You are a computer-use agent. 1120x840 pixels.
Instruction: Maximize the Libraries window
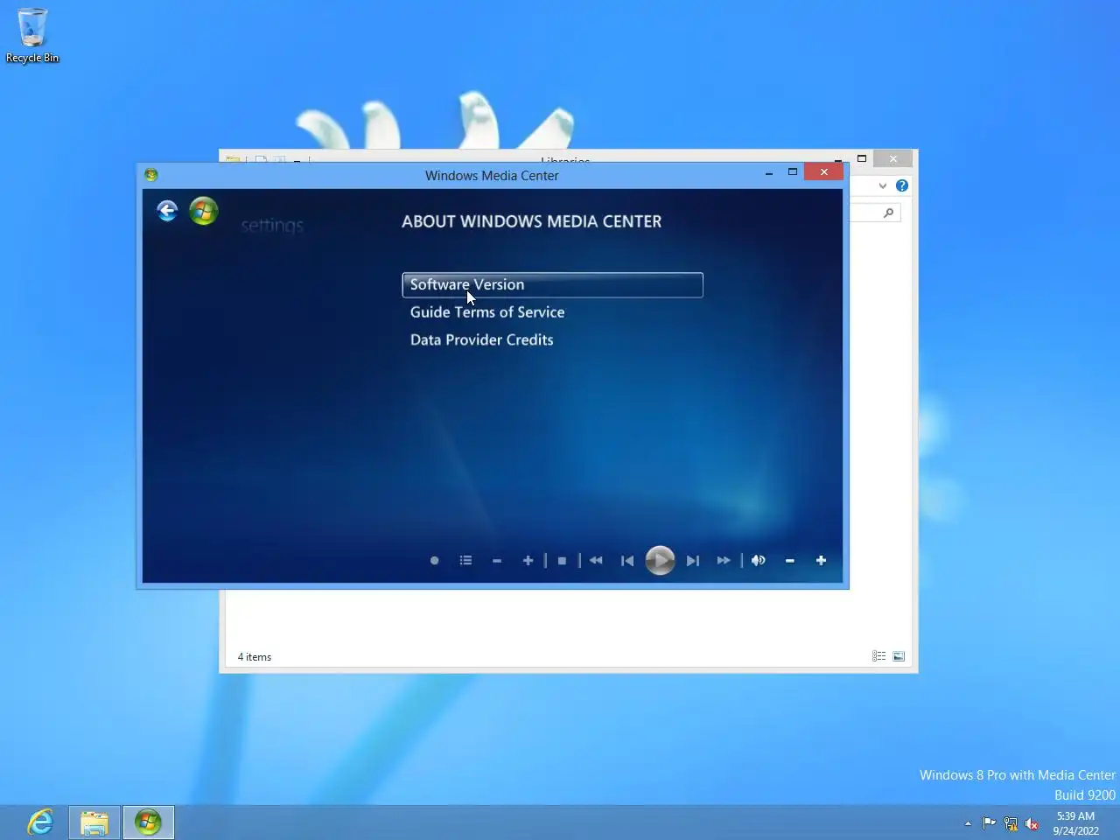(x=862, y=158)
